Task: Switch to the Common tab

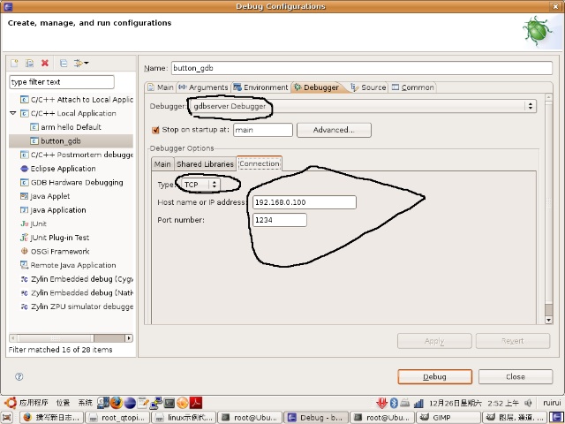Action: pos(413,87)
